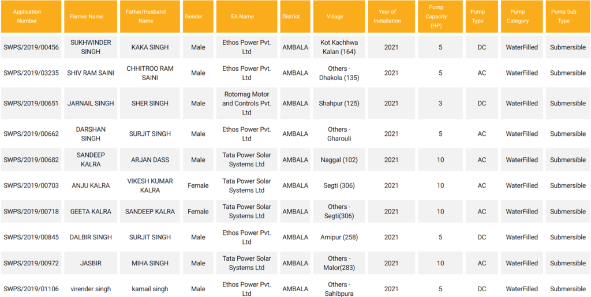Click application number SWPS/2019/00845
Viewport: 591px width, 297px height.
pyautogui.click(x=31, y=237)
